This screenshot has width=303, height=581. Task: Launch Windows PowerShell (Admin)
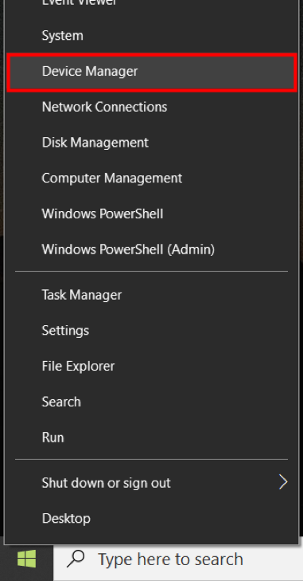coord(152,249)
